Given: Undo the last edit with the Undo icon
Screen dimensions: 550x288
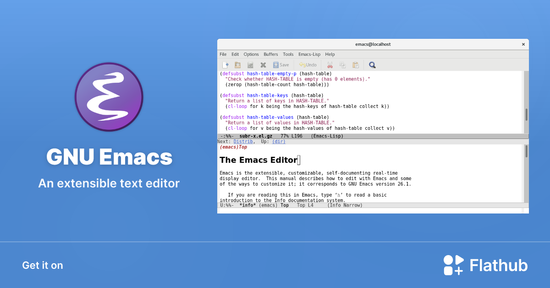Looking at the screenshot, I should [307, 64].
